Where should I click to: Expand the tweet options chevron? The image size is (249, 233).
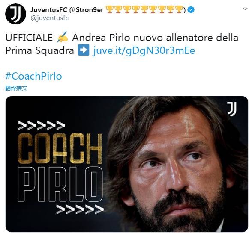[245, 9]
